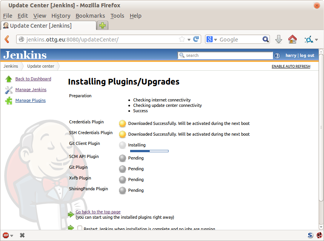Click the Adblock Plus icon in the statusbar
Viewport: 324px width, 241px height.
point(6,235)
